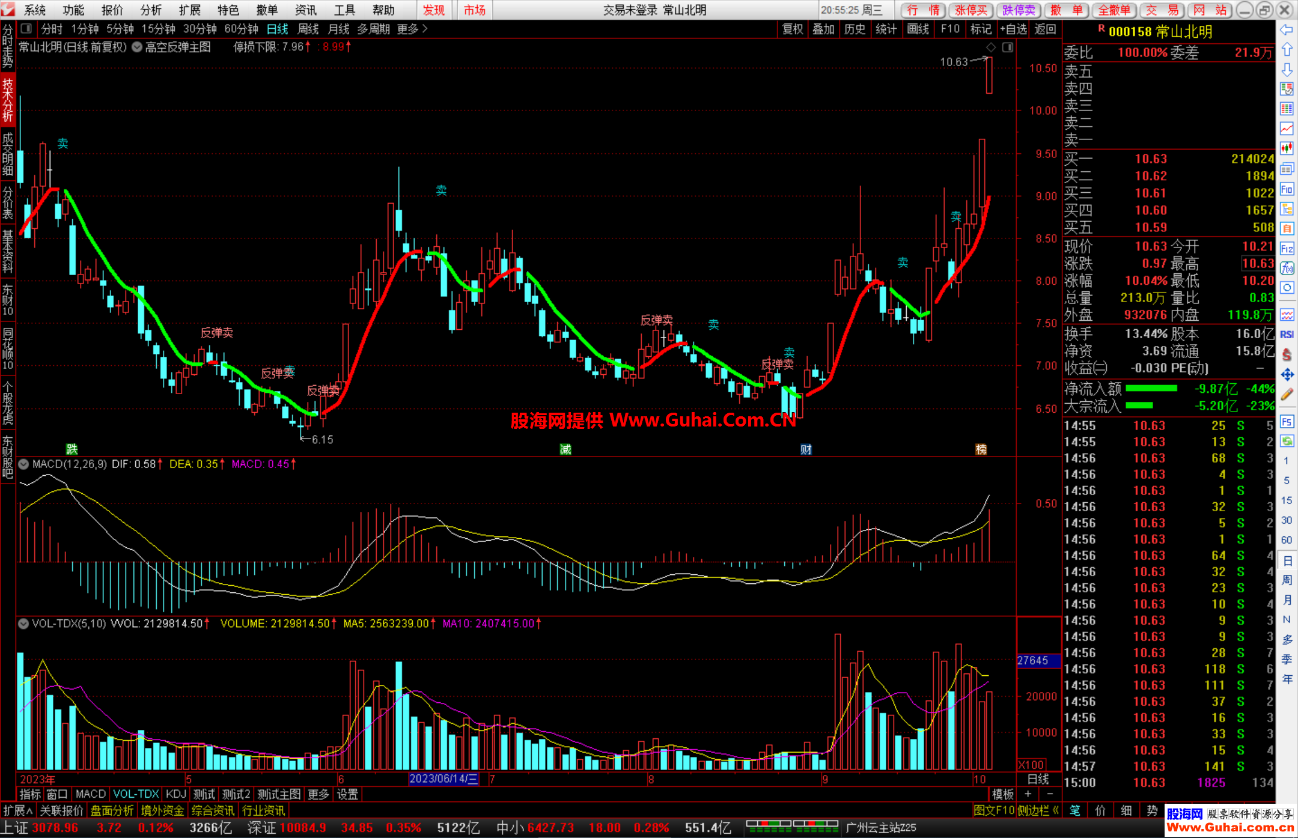The height and width of the screenshot is (838, 1298).
Task: Click the circle icon in right sidebar
Action: pyautogui.click(x=1287, y=288)
